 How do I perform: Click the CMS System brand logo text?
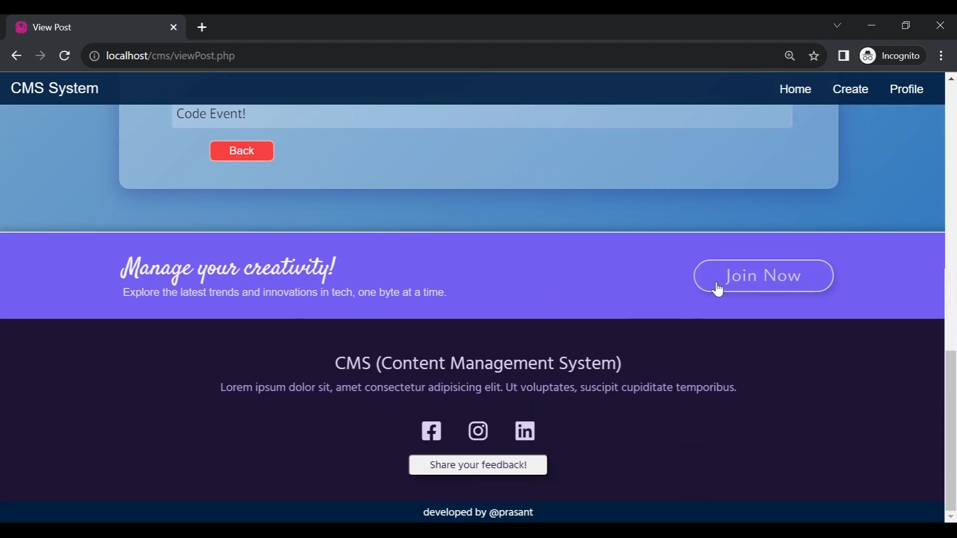coord(55,89)
